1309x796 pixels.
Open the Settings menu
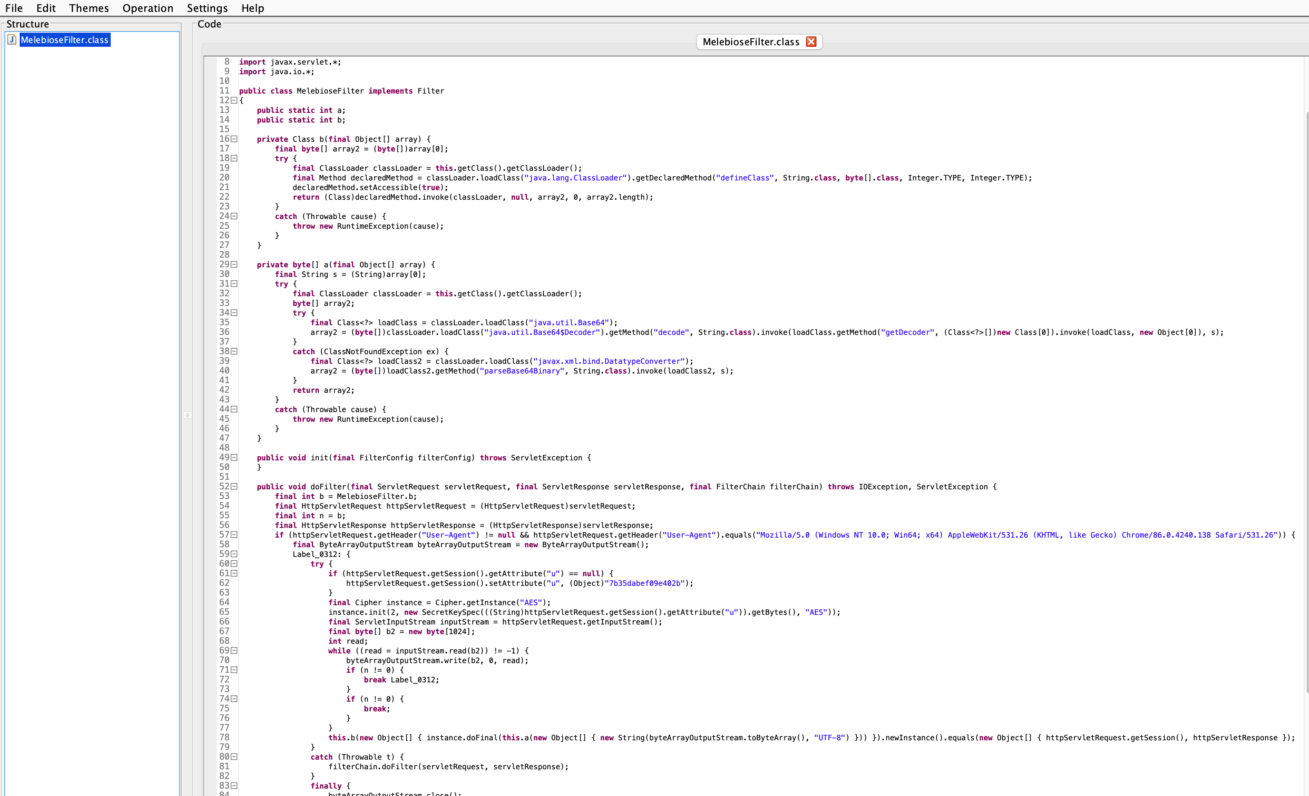pyautogui.click(x=207, y=8)
